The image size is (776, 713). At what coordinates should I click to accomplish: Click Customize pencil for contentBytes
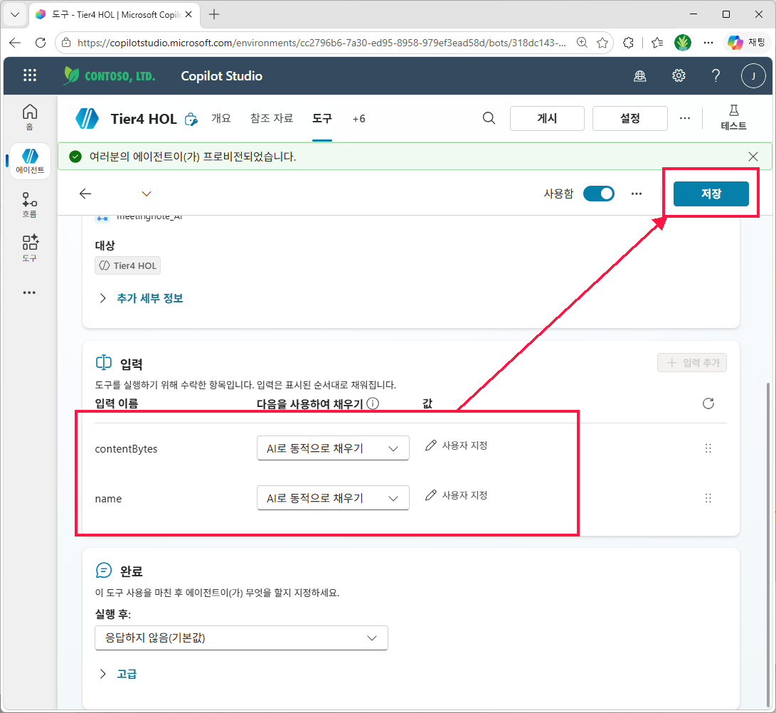[457, 445]
